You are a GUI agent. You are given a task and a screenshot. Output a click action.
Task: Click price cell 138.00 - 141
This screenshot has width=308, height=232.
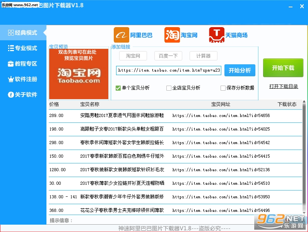tap(63, 197)
